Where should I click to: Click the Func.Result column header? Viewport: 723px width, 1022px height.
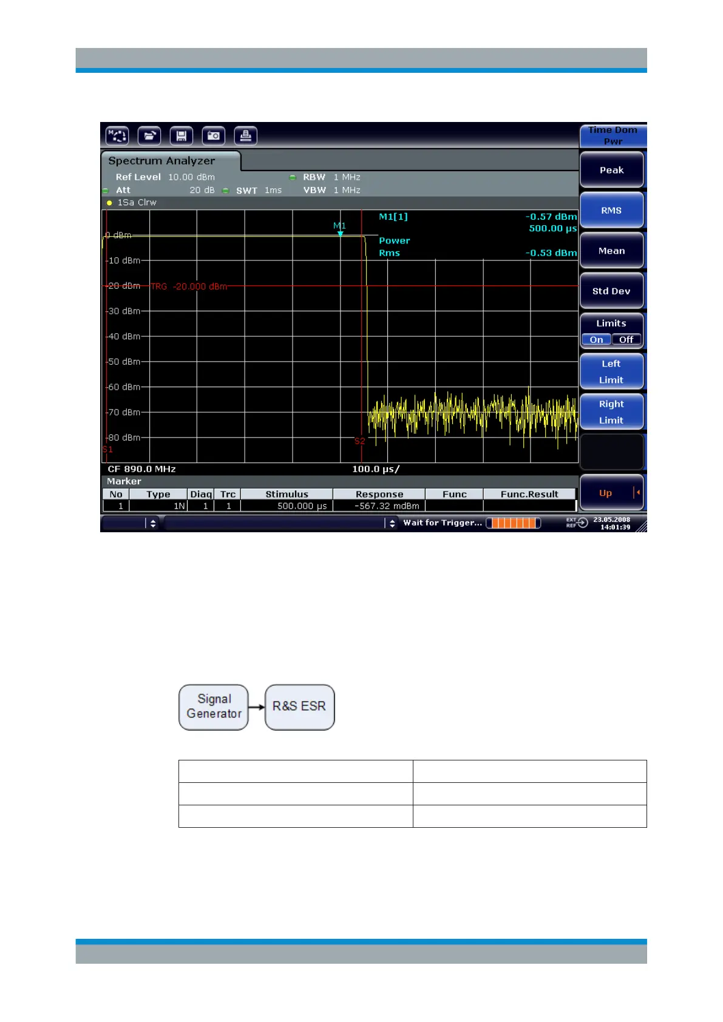[x=529, y=494]
